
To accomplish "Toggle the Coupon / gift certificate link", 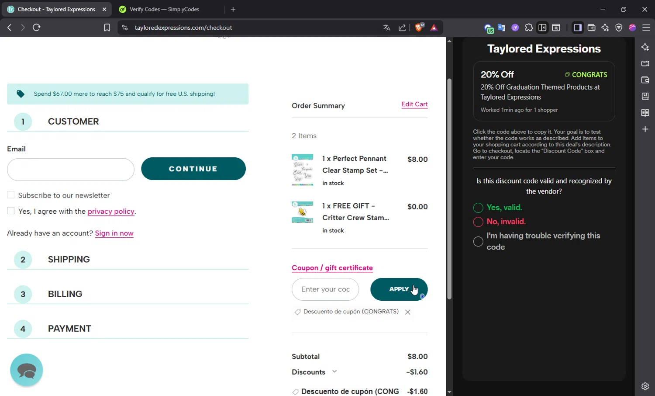I will point(332,267).
